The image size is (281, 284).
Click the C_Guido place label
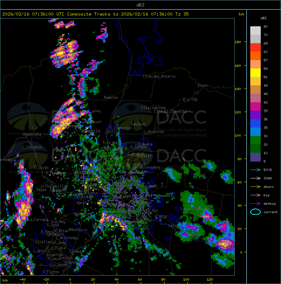point(41,168)
